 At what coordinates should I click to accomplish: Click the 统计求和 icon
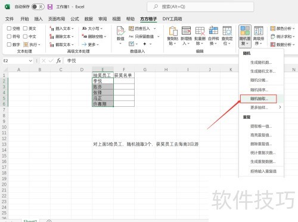[273, 36]
